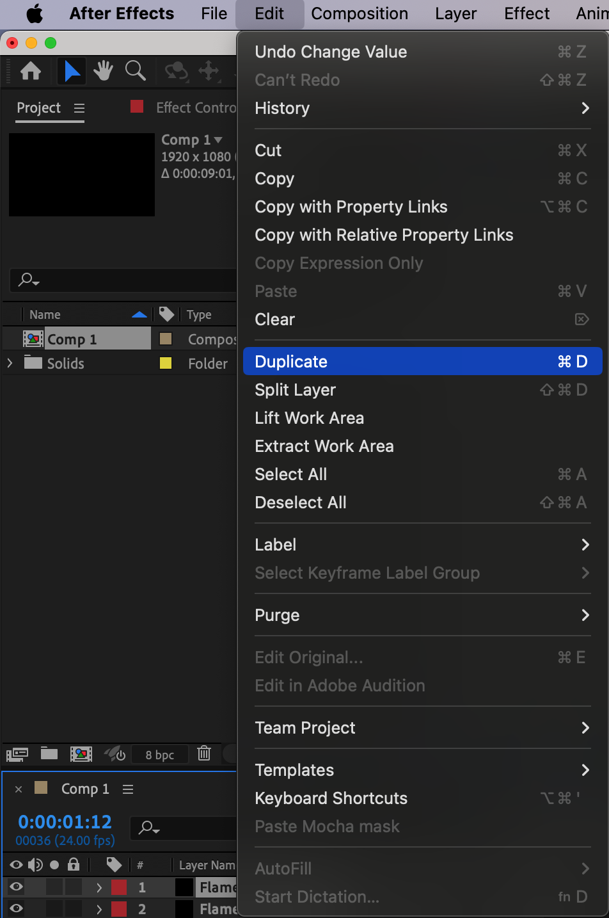Activate the Selection arrow tool
Viewport: 609px width, 918px height.
(x=72, y=70)
